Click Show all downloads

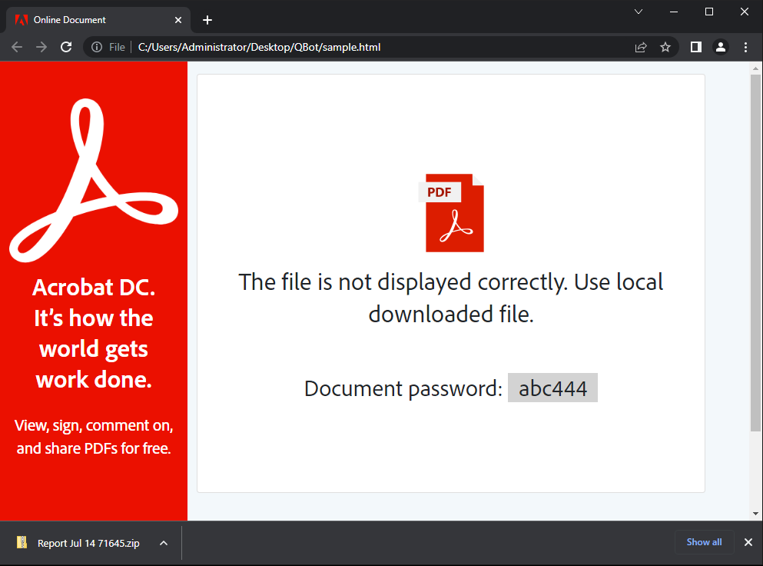pyautogui.click(x=704, y=542)
